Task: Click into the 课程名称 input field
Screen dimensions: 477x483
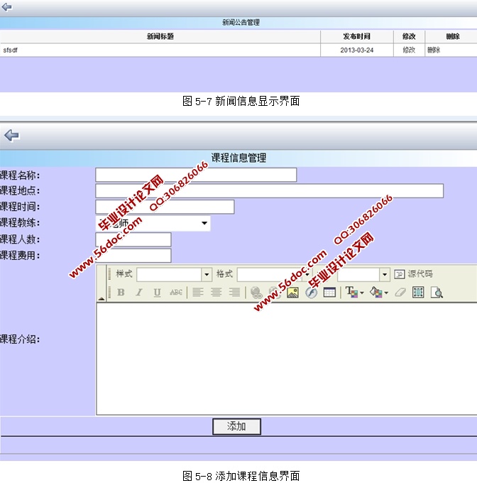Action: 196,175
